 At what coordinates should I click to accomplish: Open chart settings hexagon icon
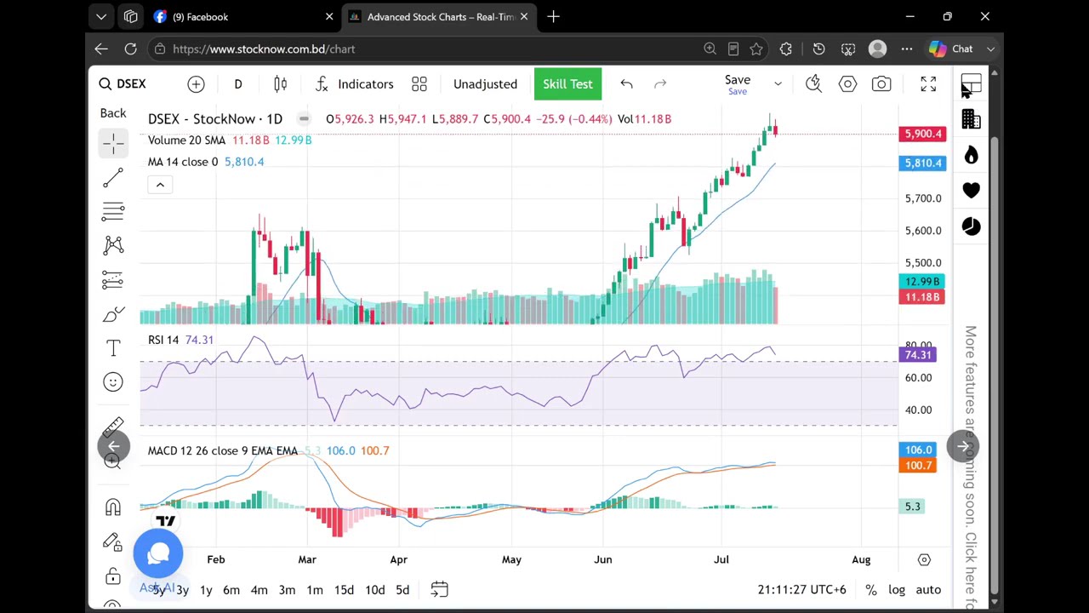[x=847, y=83]
